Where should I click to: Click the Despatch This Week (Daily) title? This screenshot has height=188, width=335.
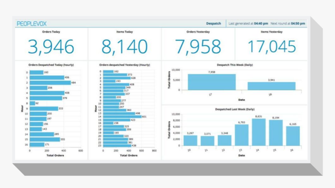click(235, 65)
